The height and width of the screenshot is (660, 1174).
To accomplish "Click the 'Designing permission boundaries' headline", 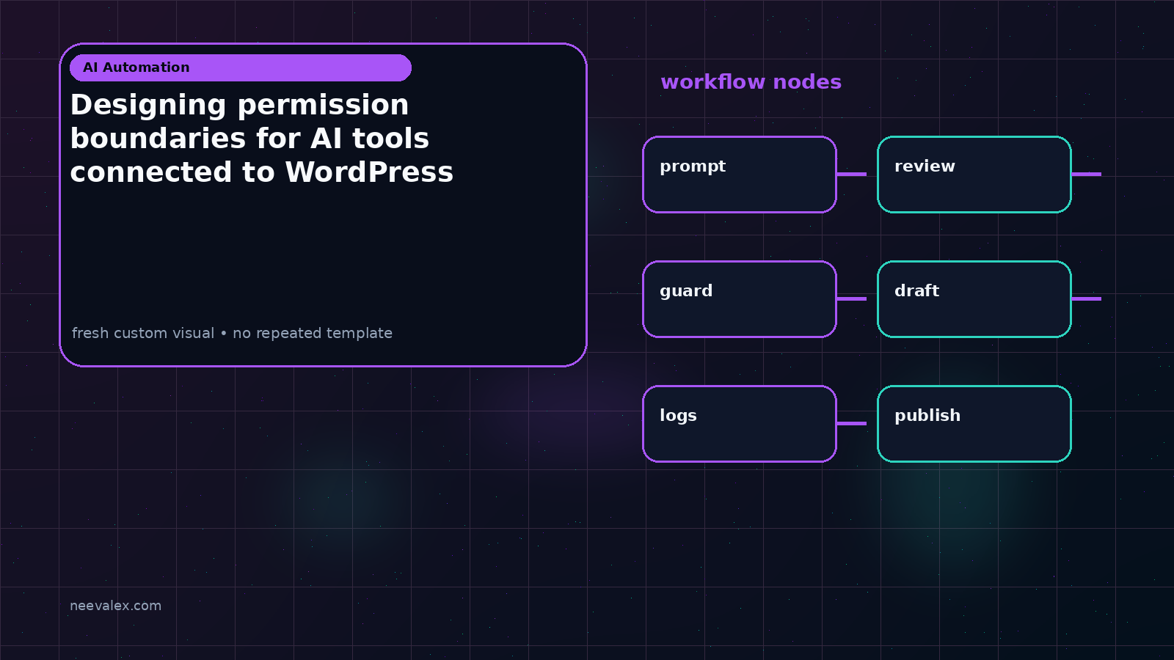I will pos(262,139).
